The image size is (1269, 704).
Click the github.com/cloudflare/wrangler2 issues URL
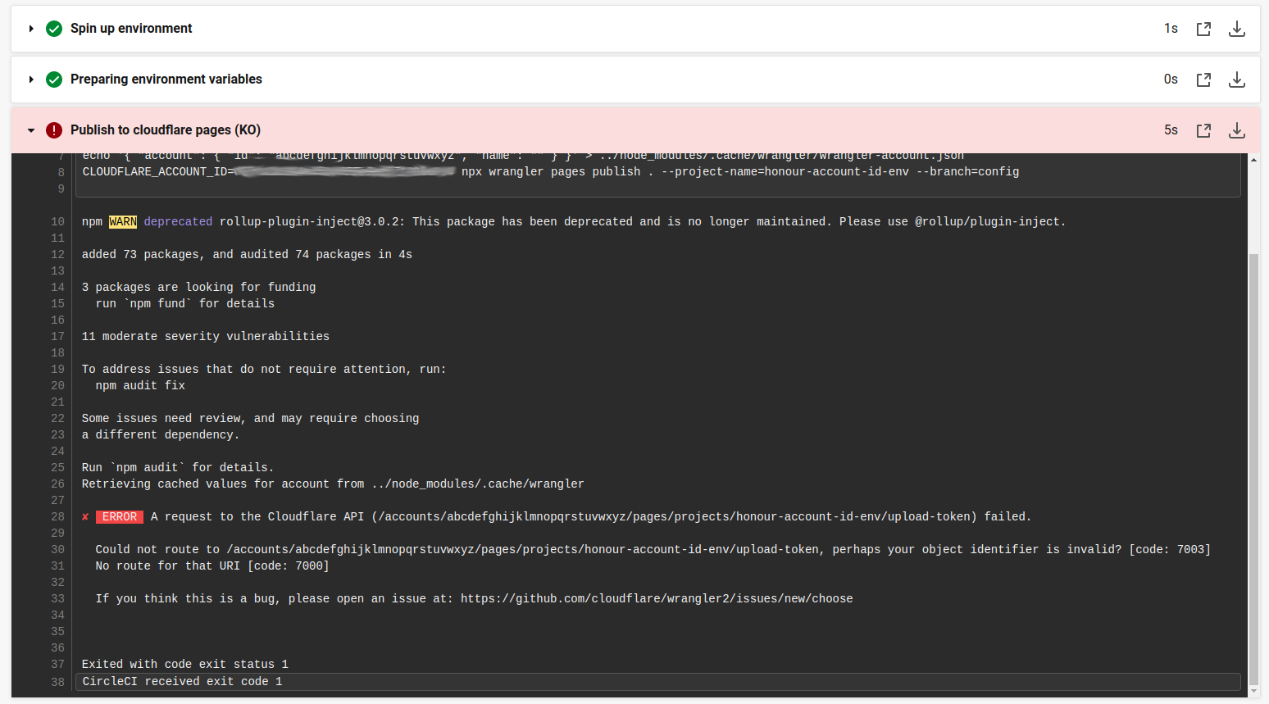(x=657, y=599)
